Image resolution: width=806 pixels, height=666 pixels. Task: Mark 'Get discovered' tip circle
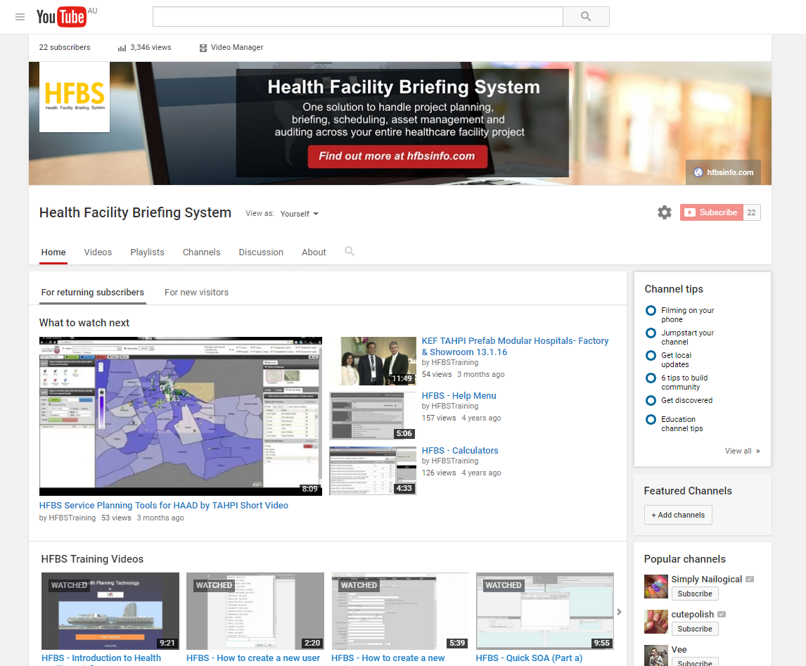(x=651, y=400)
